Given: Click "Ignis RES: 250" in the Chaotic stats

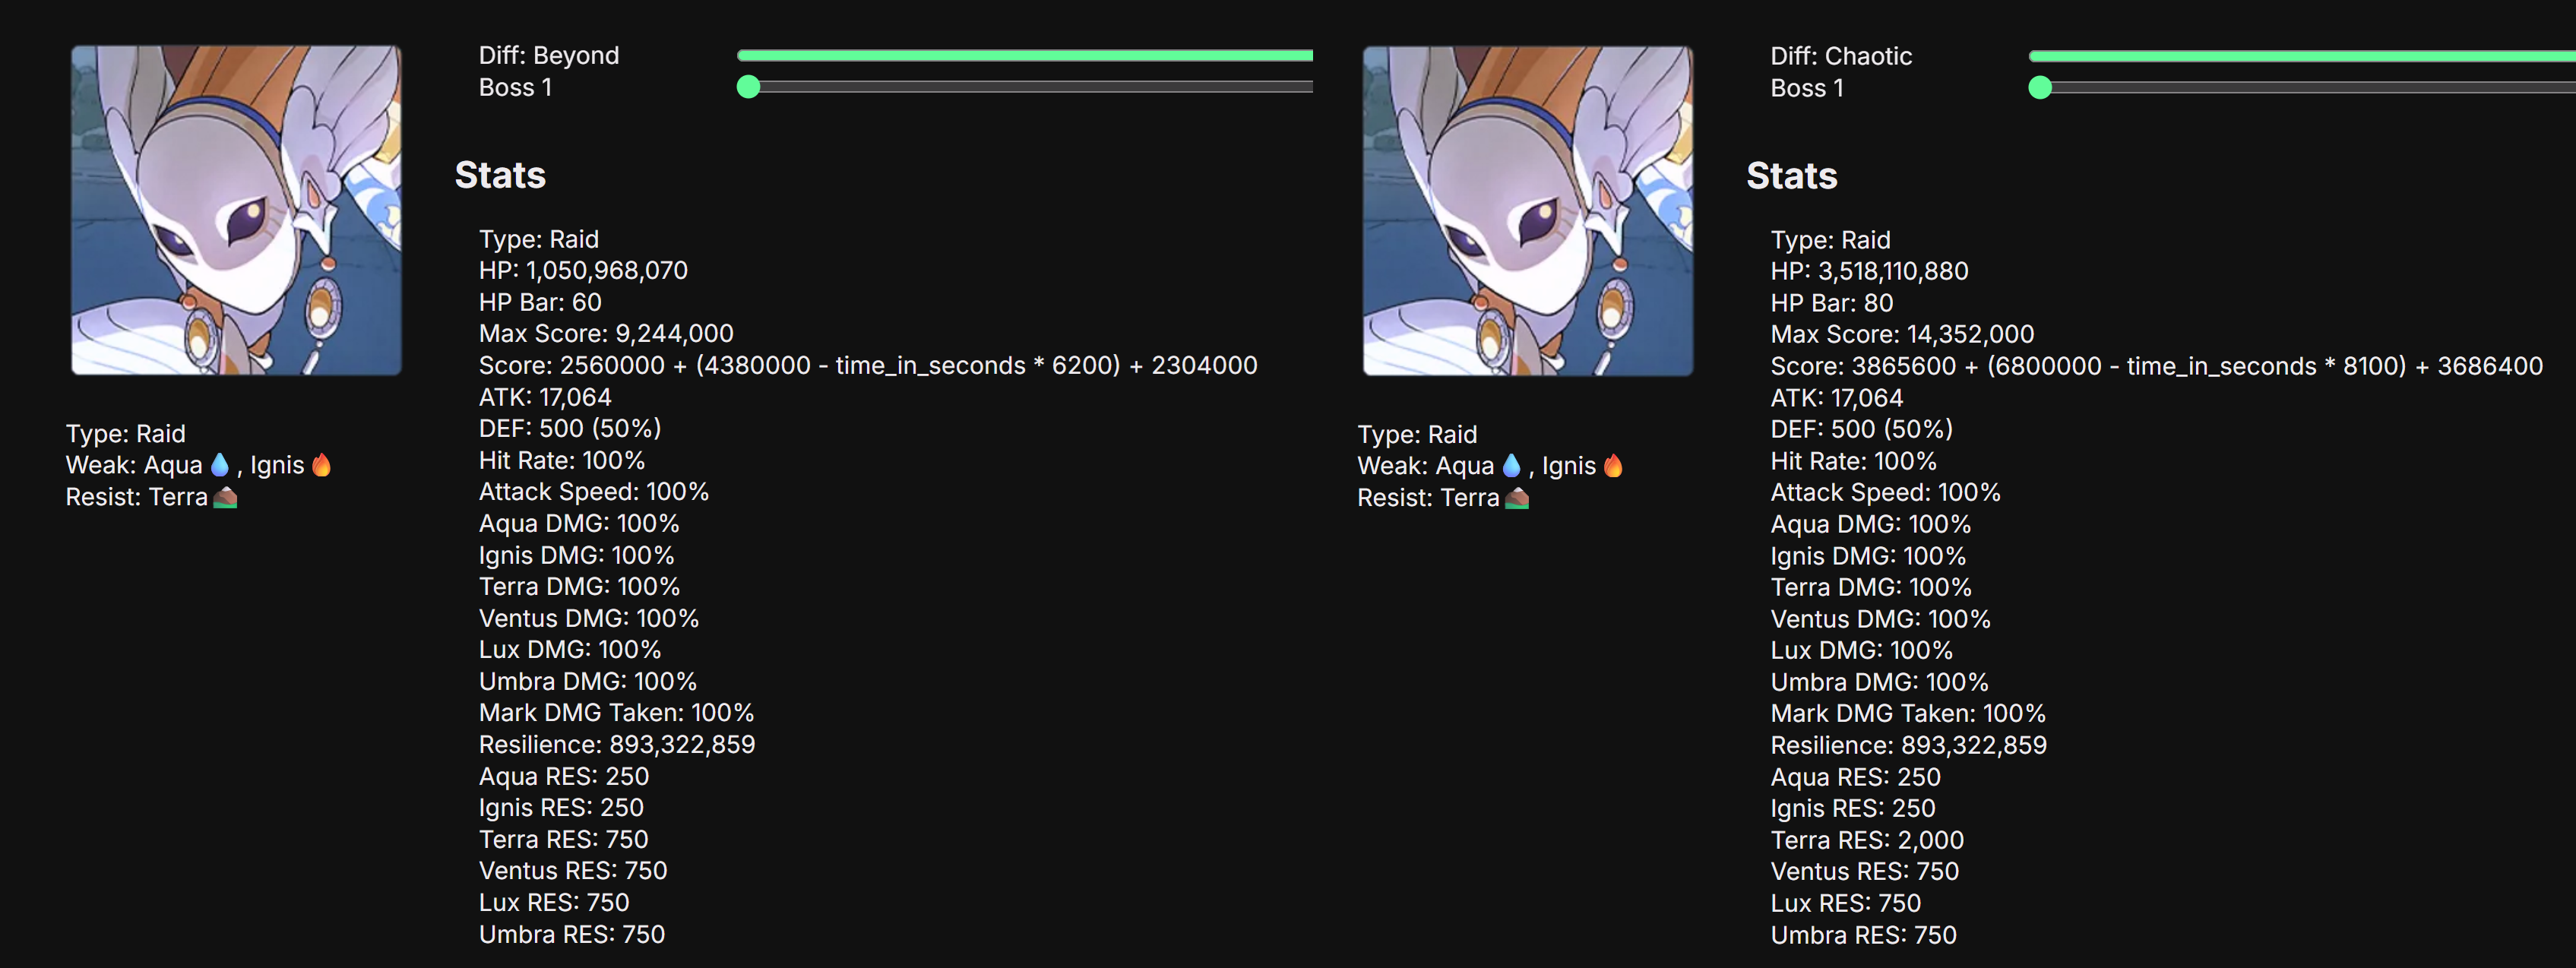Looking at the screenshot, I should 1853,808.
